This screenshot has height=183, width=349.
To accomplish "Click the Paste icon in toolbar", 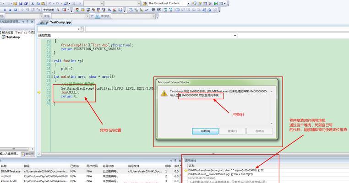I will [x=43, y=4].
